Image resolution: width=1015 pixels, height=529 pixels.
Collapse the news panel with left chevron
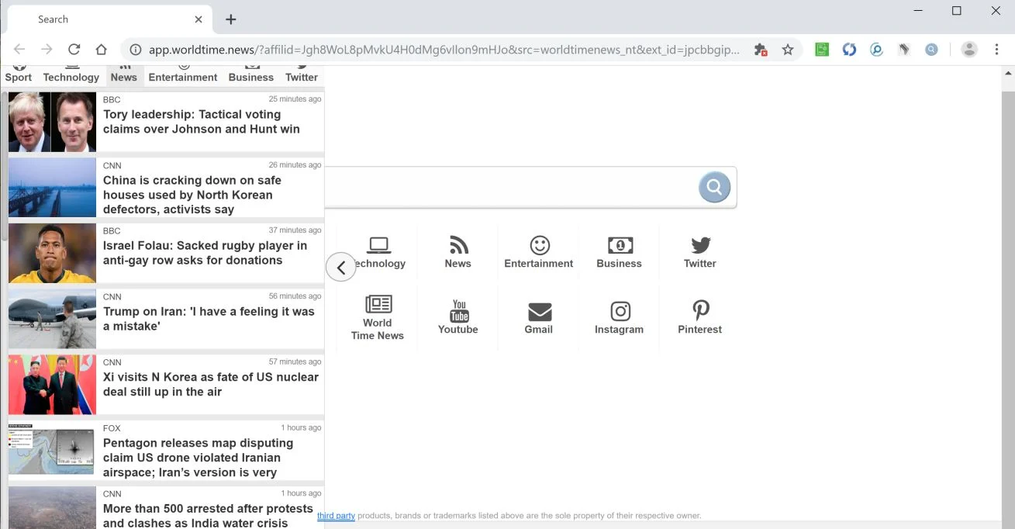coord(341,267)
